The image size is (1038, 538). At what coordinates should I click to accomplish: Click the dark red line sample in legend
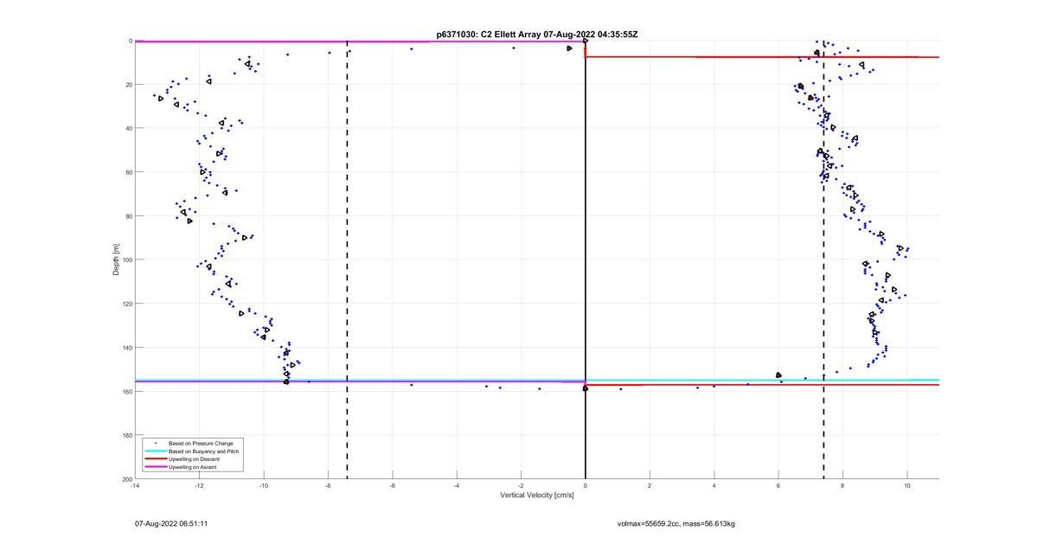(x=156, y=458)
